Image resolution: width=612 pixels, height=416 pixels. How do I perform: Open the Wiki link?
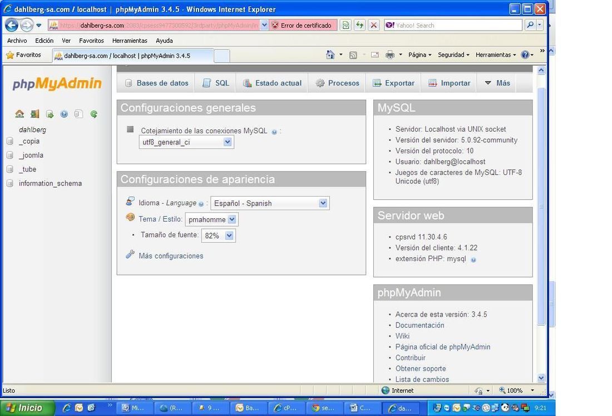(x=402, y=336)
